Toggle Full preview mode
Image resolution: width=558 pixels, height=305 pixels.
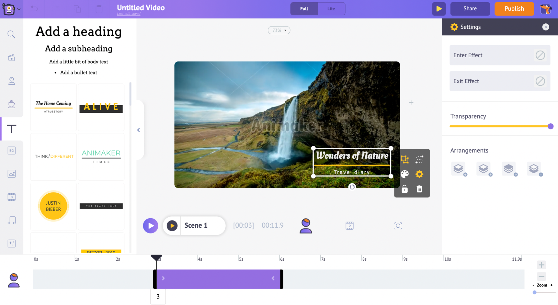304,8
